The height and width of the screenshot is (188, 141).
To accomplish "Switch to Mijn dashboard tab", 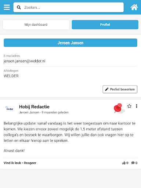I will (36, 25).
